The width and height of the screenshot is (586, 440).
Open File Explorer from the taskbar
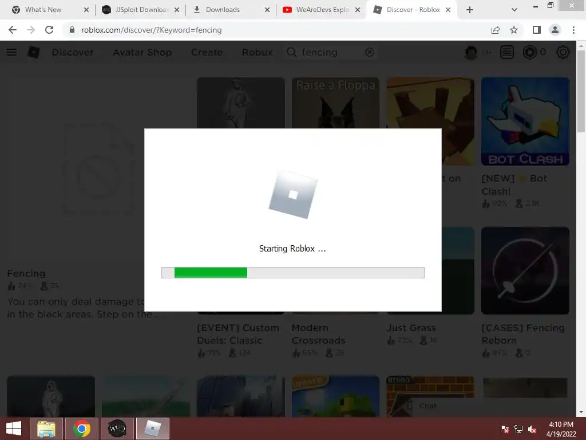(46, 429)
